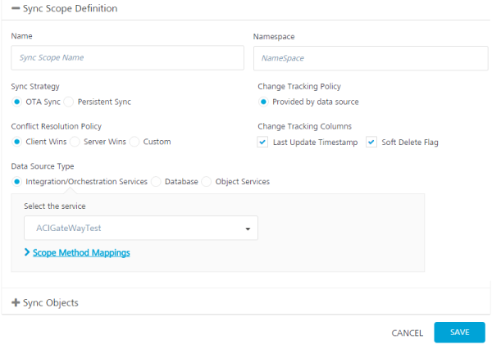
Task: Focus the Namespace input field
Action: coord(371,58)
